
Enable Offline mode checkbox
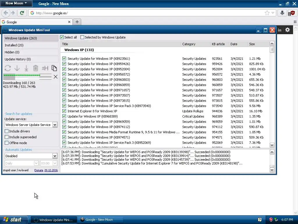coord(6,143)
